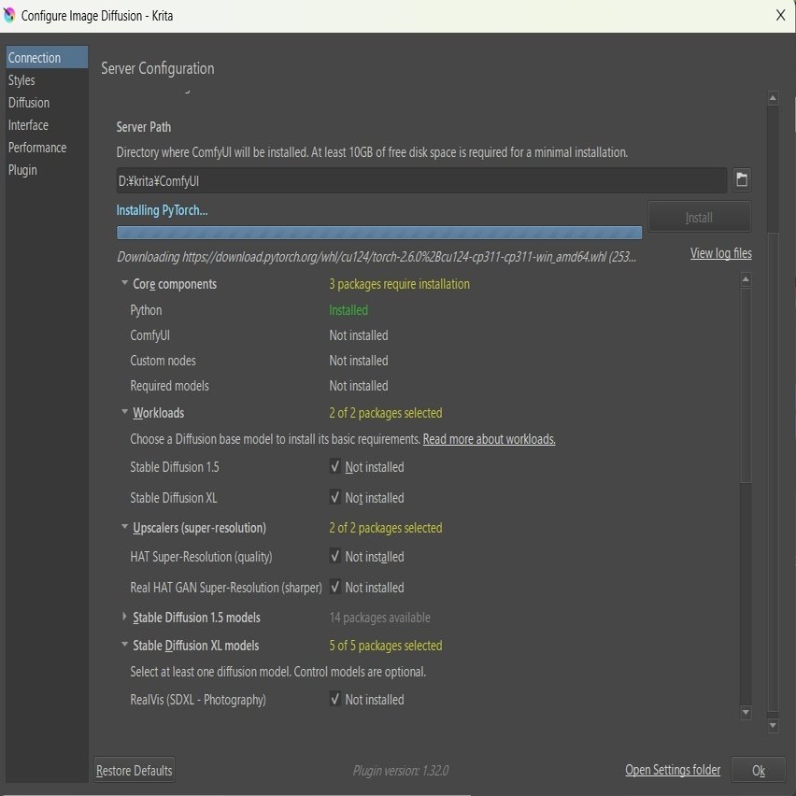Viewport: 796px width, 796px height.
Task: Toggle HAT Super-Resolution (quality) checkbox
Action: pyautogui.click(x=335, y=556)
